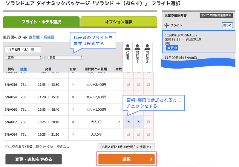Viewport: 239px width, 167px height.
Task: Click the 選択便との差額 column header
Action: click(96, 69)
